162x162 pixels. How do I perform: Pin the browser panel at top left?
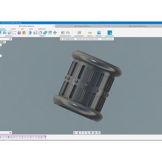click(10, 39)
